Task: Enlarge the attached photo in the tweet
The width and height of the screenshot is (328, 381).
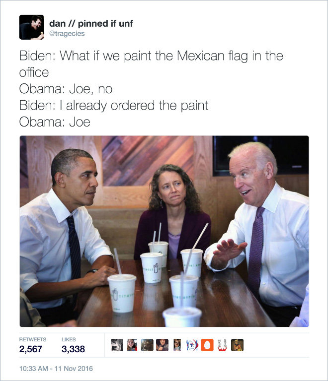Action: pos(164,231)
